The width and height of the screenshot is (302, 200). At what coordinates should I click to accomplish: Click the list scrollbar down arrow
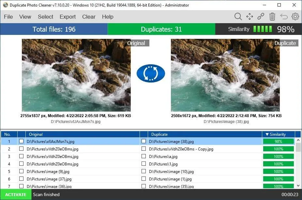point(298,186)
